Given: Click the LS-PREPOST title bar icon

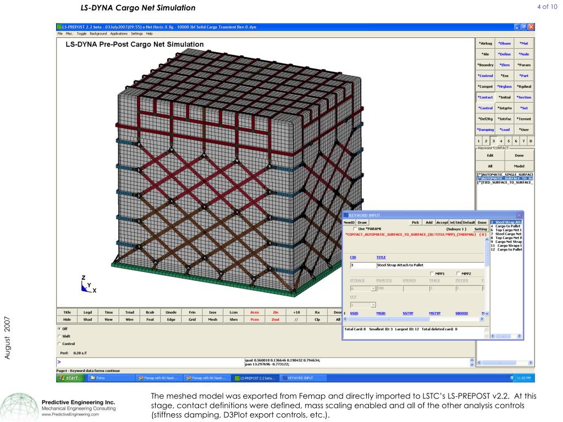Looking at the screenshot, I should point(59,27).
